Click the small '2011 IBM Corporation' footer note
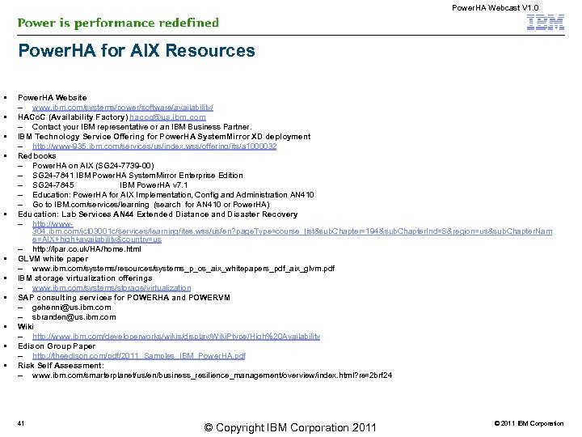Viewport: 582px width, 437px height. pyautogui.click(x=529, y=423)
